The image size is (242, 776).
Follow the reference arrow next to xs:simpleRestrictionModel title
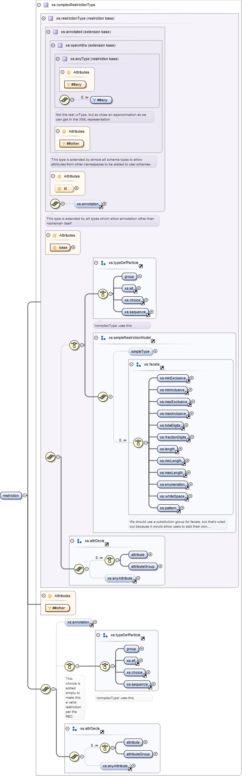pyautogui.click(x=153, y=341)
